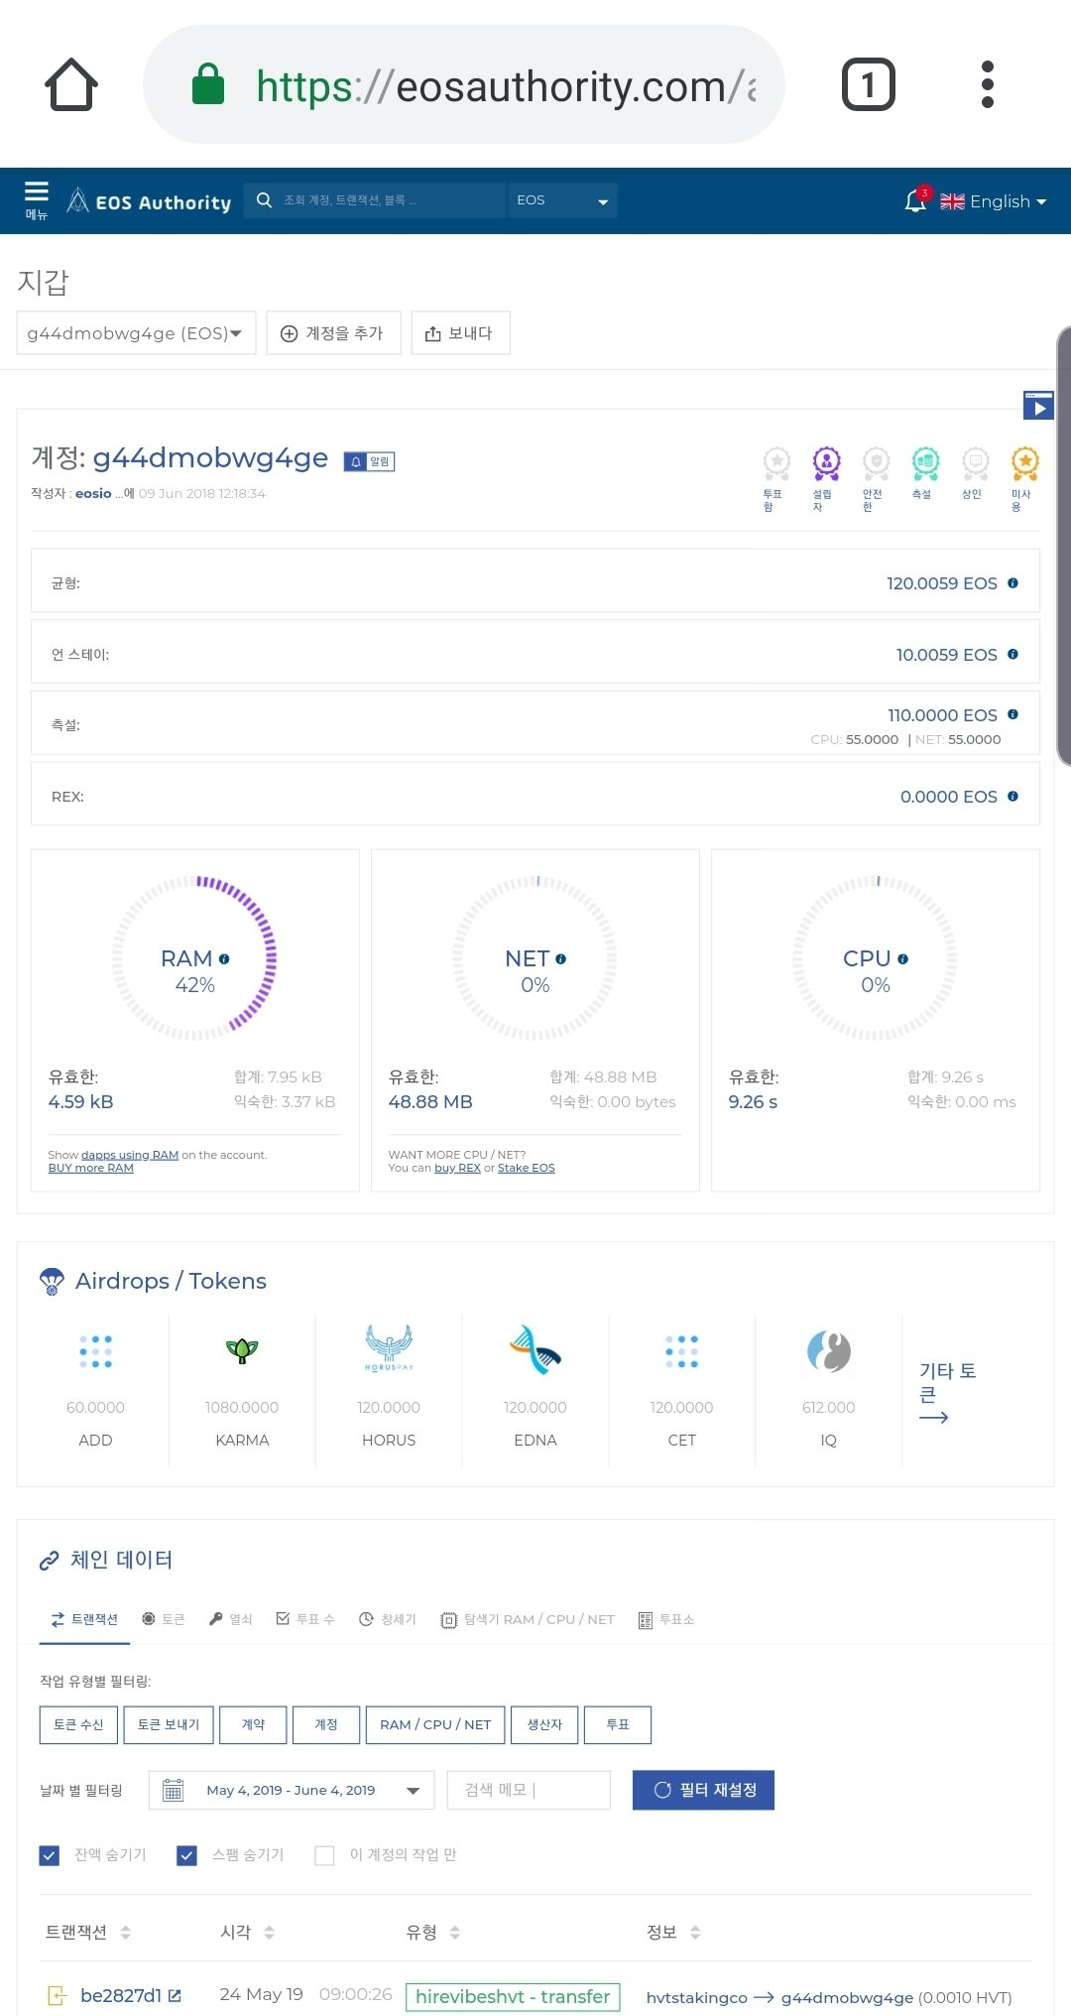Screen dimensions: 1071x2016
Task: Tap the browser home icon
Action: pyautogui.click(x=71, y=85)
